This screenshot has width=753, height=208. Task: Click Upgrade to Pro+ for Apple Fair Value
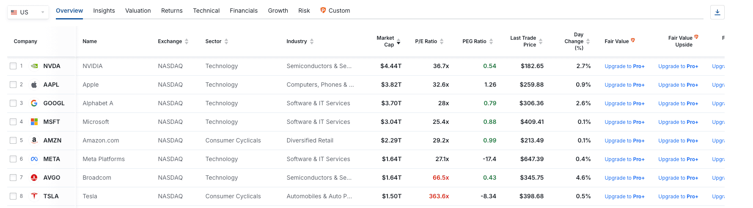624,85
